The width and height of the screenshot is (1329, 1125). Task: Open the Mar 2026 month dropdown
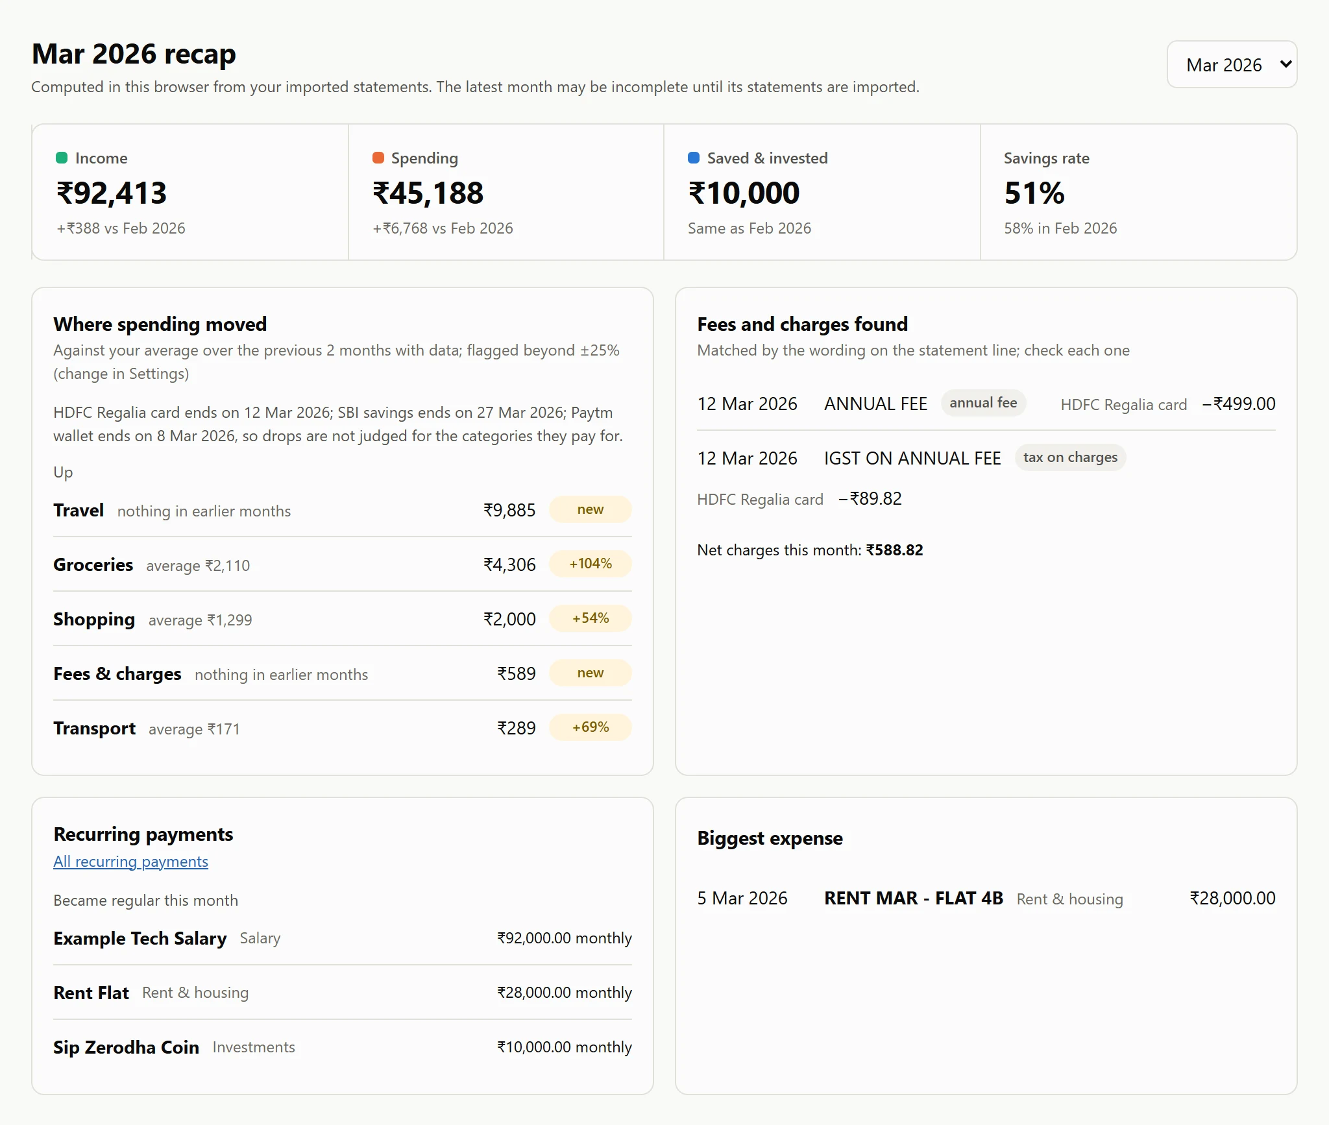click(x=1232, y=64)
